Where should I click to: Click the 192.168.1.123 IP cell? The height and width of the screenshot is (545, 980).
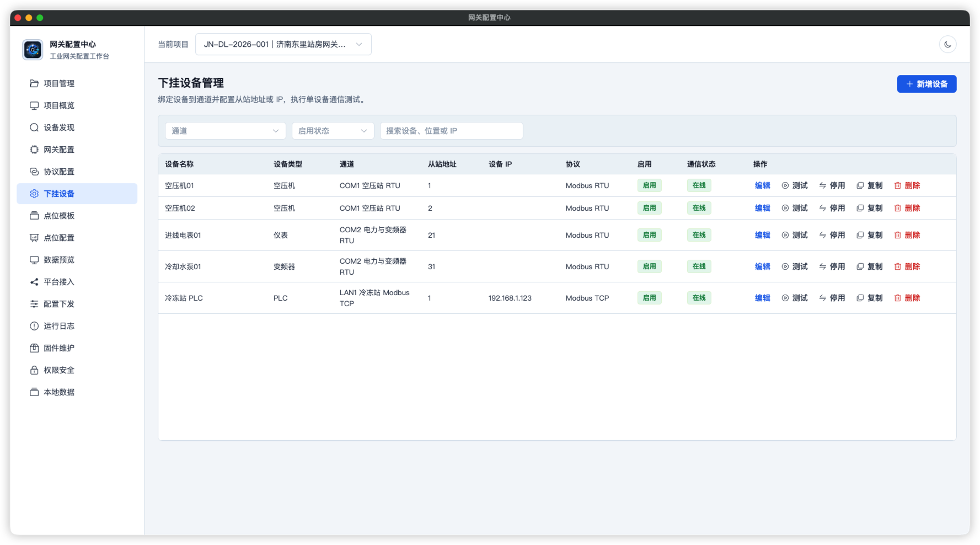(x=510, y=298)
